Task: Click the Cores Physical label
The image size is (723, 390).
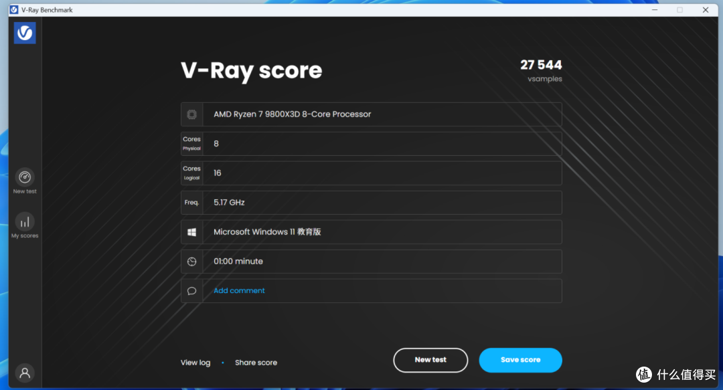Action: tap(192, 143)
